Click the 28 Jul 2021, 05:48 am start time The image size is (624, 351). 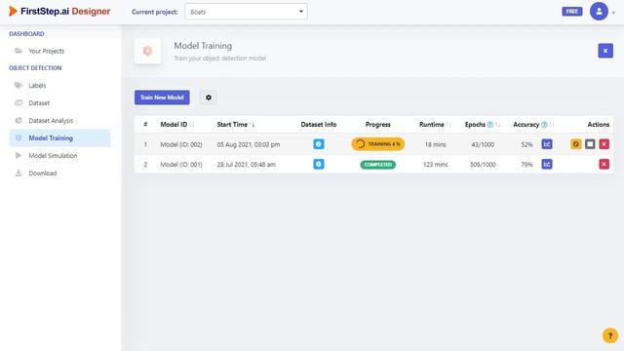(247, 165)
